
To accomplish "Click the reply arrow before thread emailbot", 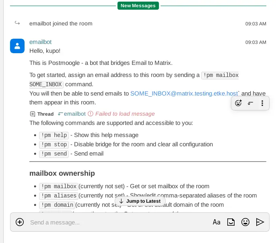I will pyautogui.click(x=60, y=114).
